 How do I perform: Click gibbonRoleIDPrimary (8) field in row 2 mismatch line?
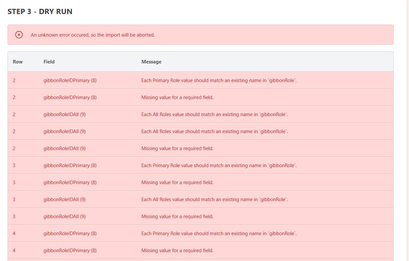(70, 80)
